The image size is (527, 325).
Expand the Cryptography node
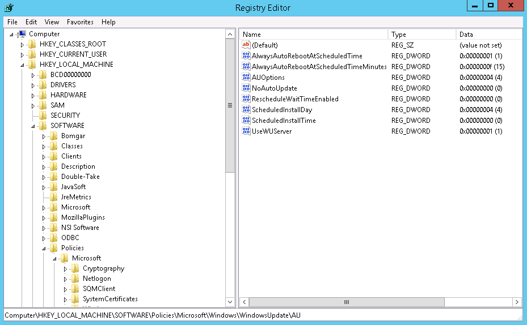[x=65, y=269]
